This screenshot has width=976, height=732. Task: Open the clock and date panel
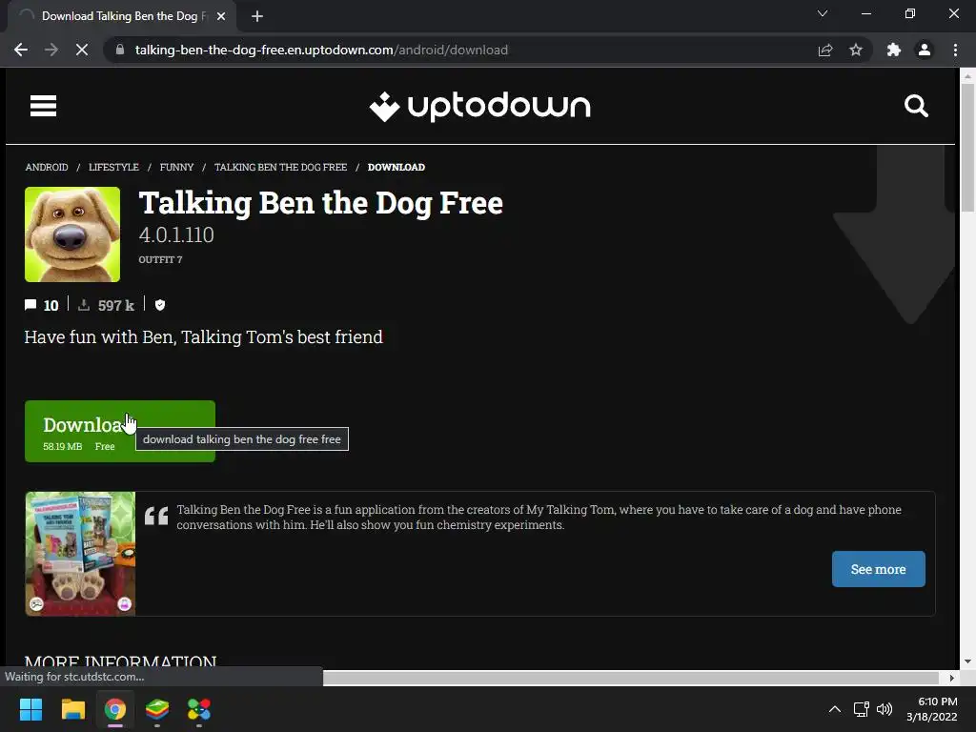point(932,709)
